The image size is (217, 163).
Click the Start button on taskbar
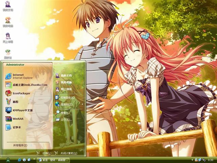point(8,160)
